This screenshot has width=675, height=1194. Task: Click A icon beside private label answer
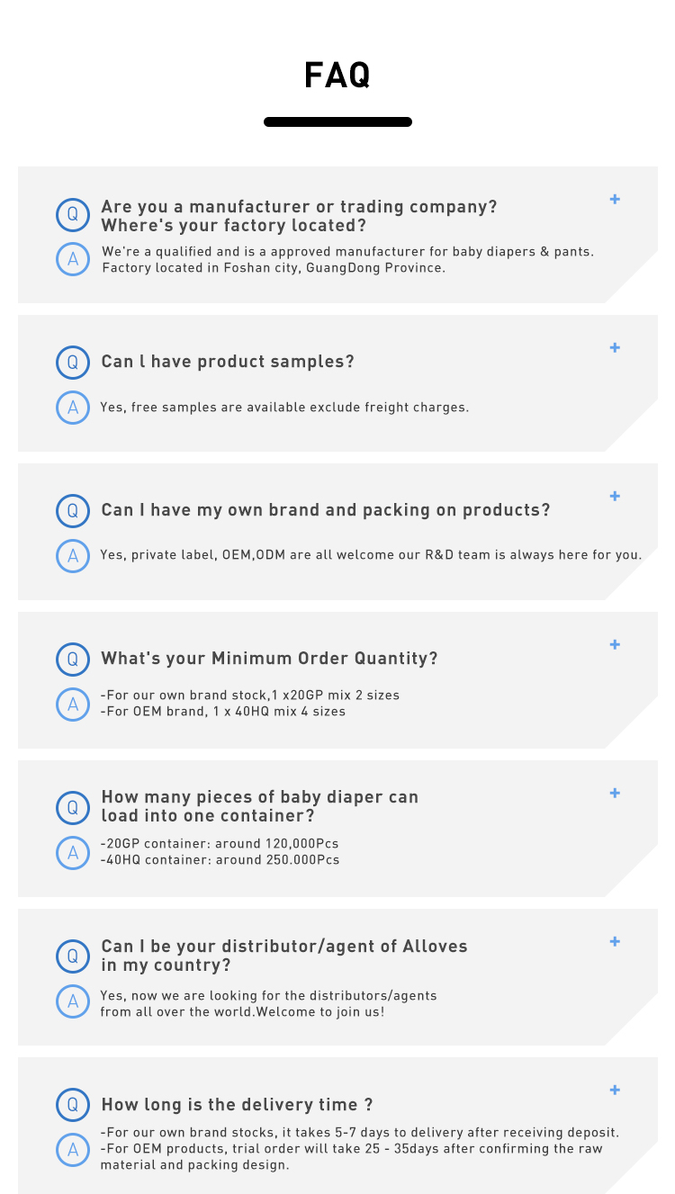[x=73, y=556]
